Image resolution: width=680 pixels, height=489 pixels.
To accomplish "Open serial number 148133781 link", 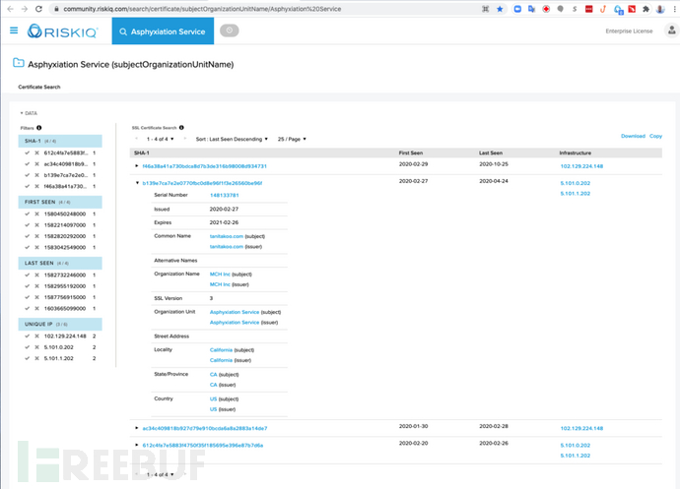I will (225, 196).
